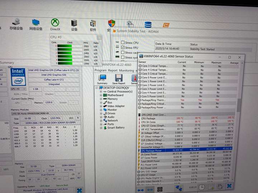The image size is (258, 193).
Task: Expand the DESKTOP-OGO9QQV tree root
Action: pyautogui.click(x=97, y=88)
